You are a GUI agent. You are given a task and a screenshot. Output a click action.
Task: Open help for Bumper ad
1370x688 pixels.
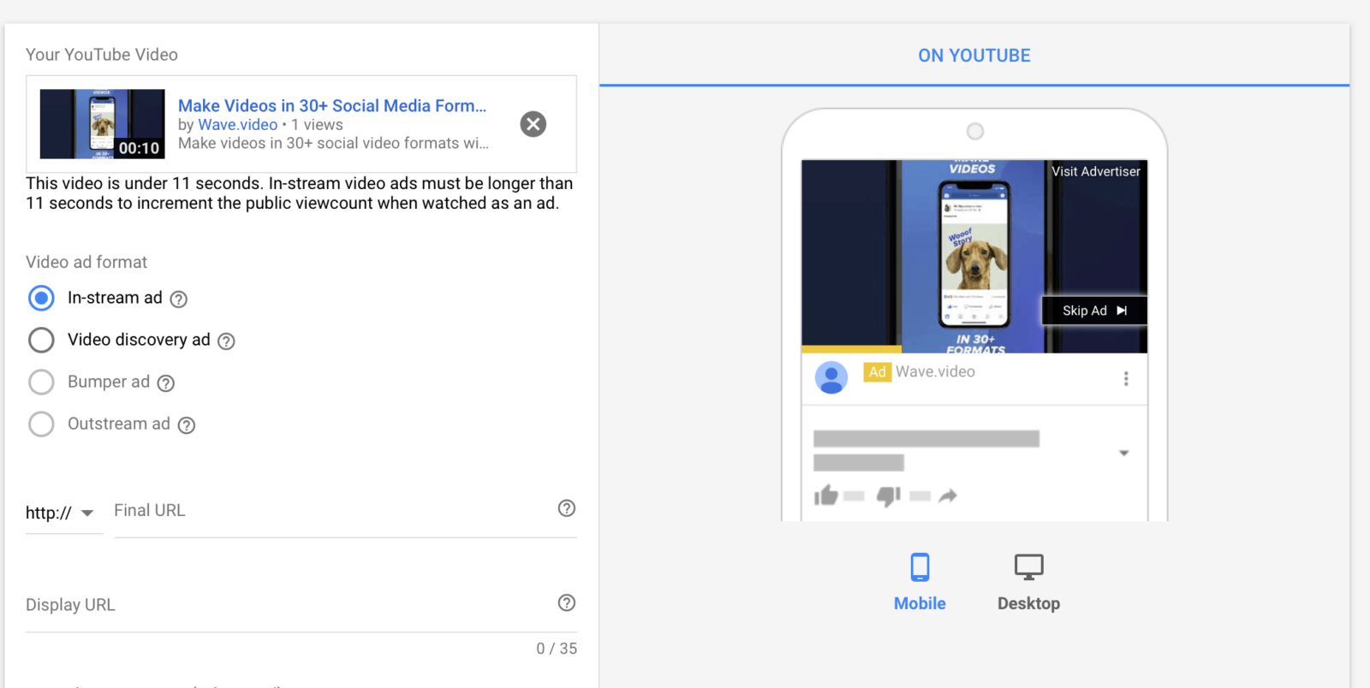point(166,383)
